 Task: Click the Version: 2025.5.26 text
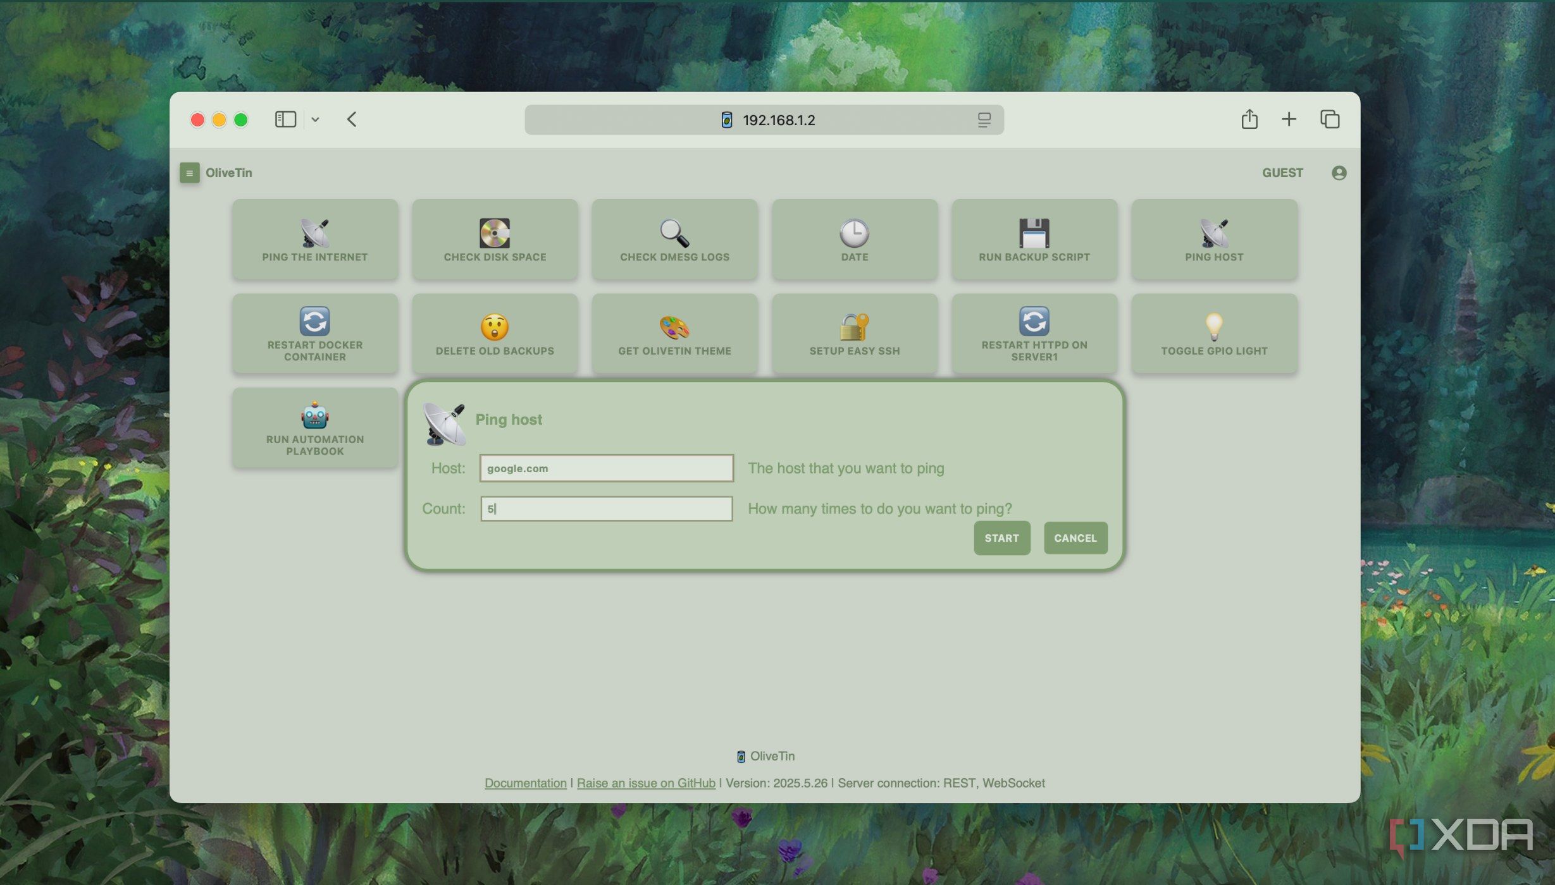click(x=776, y=783)
